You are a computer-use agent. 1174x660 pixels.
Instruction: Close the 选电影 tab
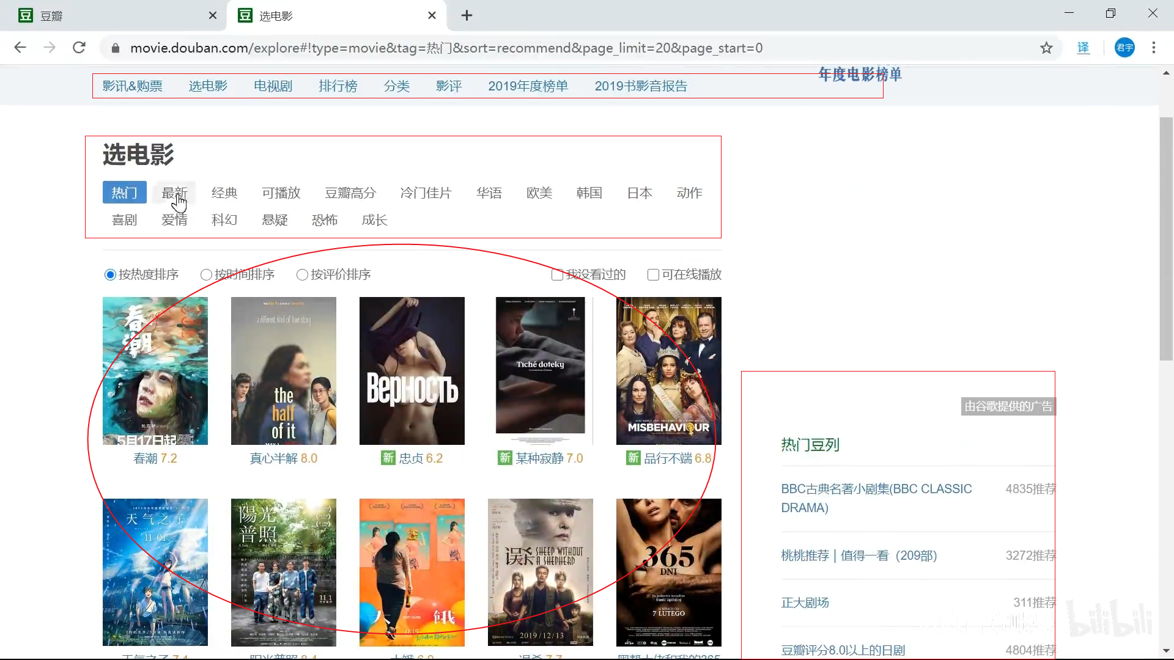point(432,15)
